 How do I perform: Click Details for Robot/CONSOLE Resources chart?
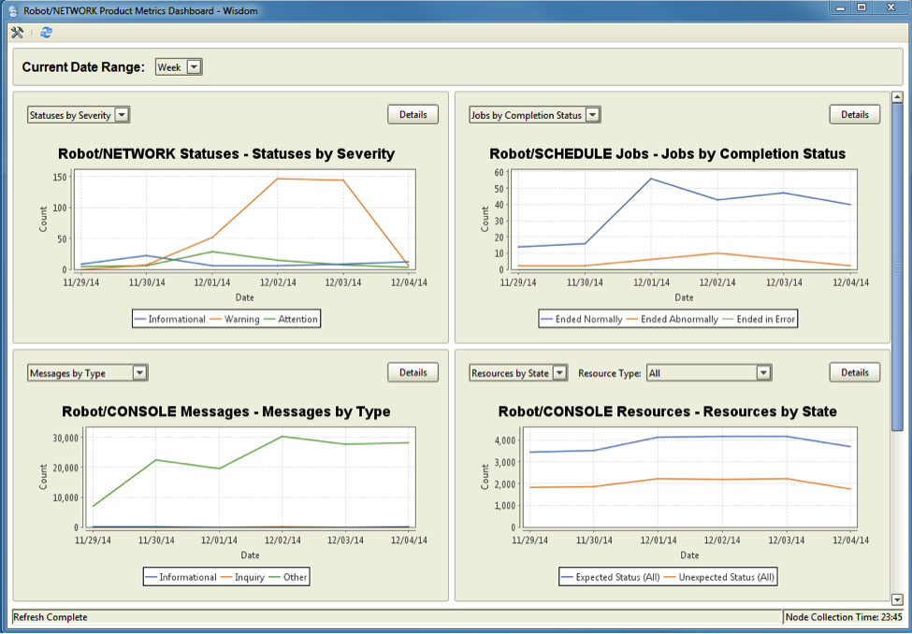pyautogui.click(x=854, y=372)
